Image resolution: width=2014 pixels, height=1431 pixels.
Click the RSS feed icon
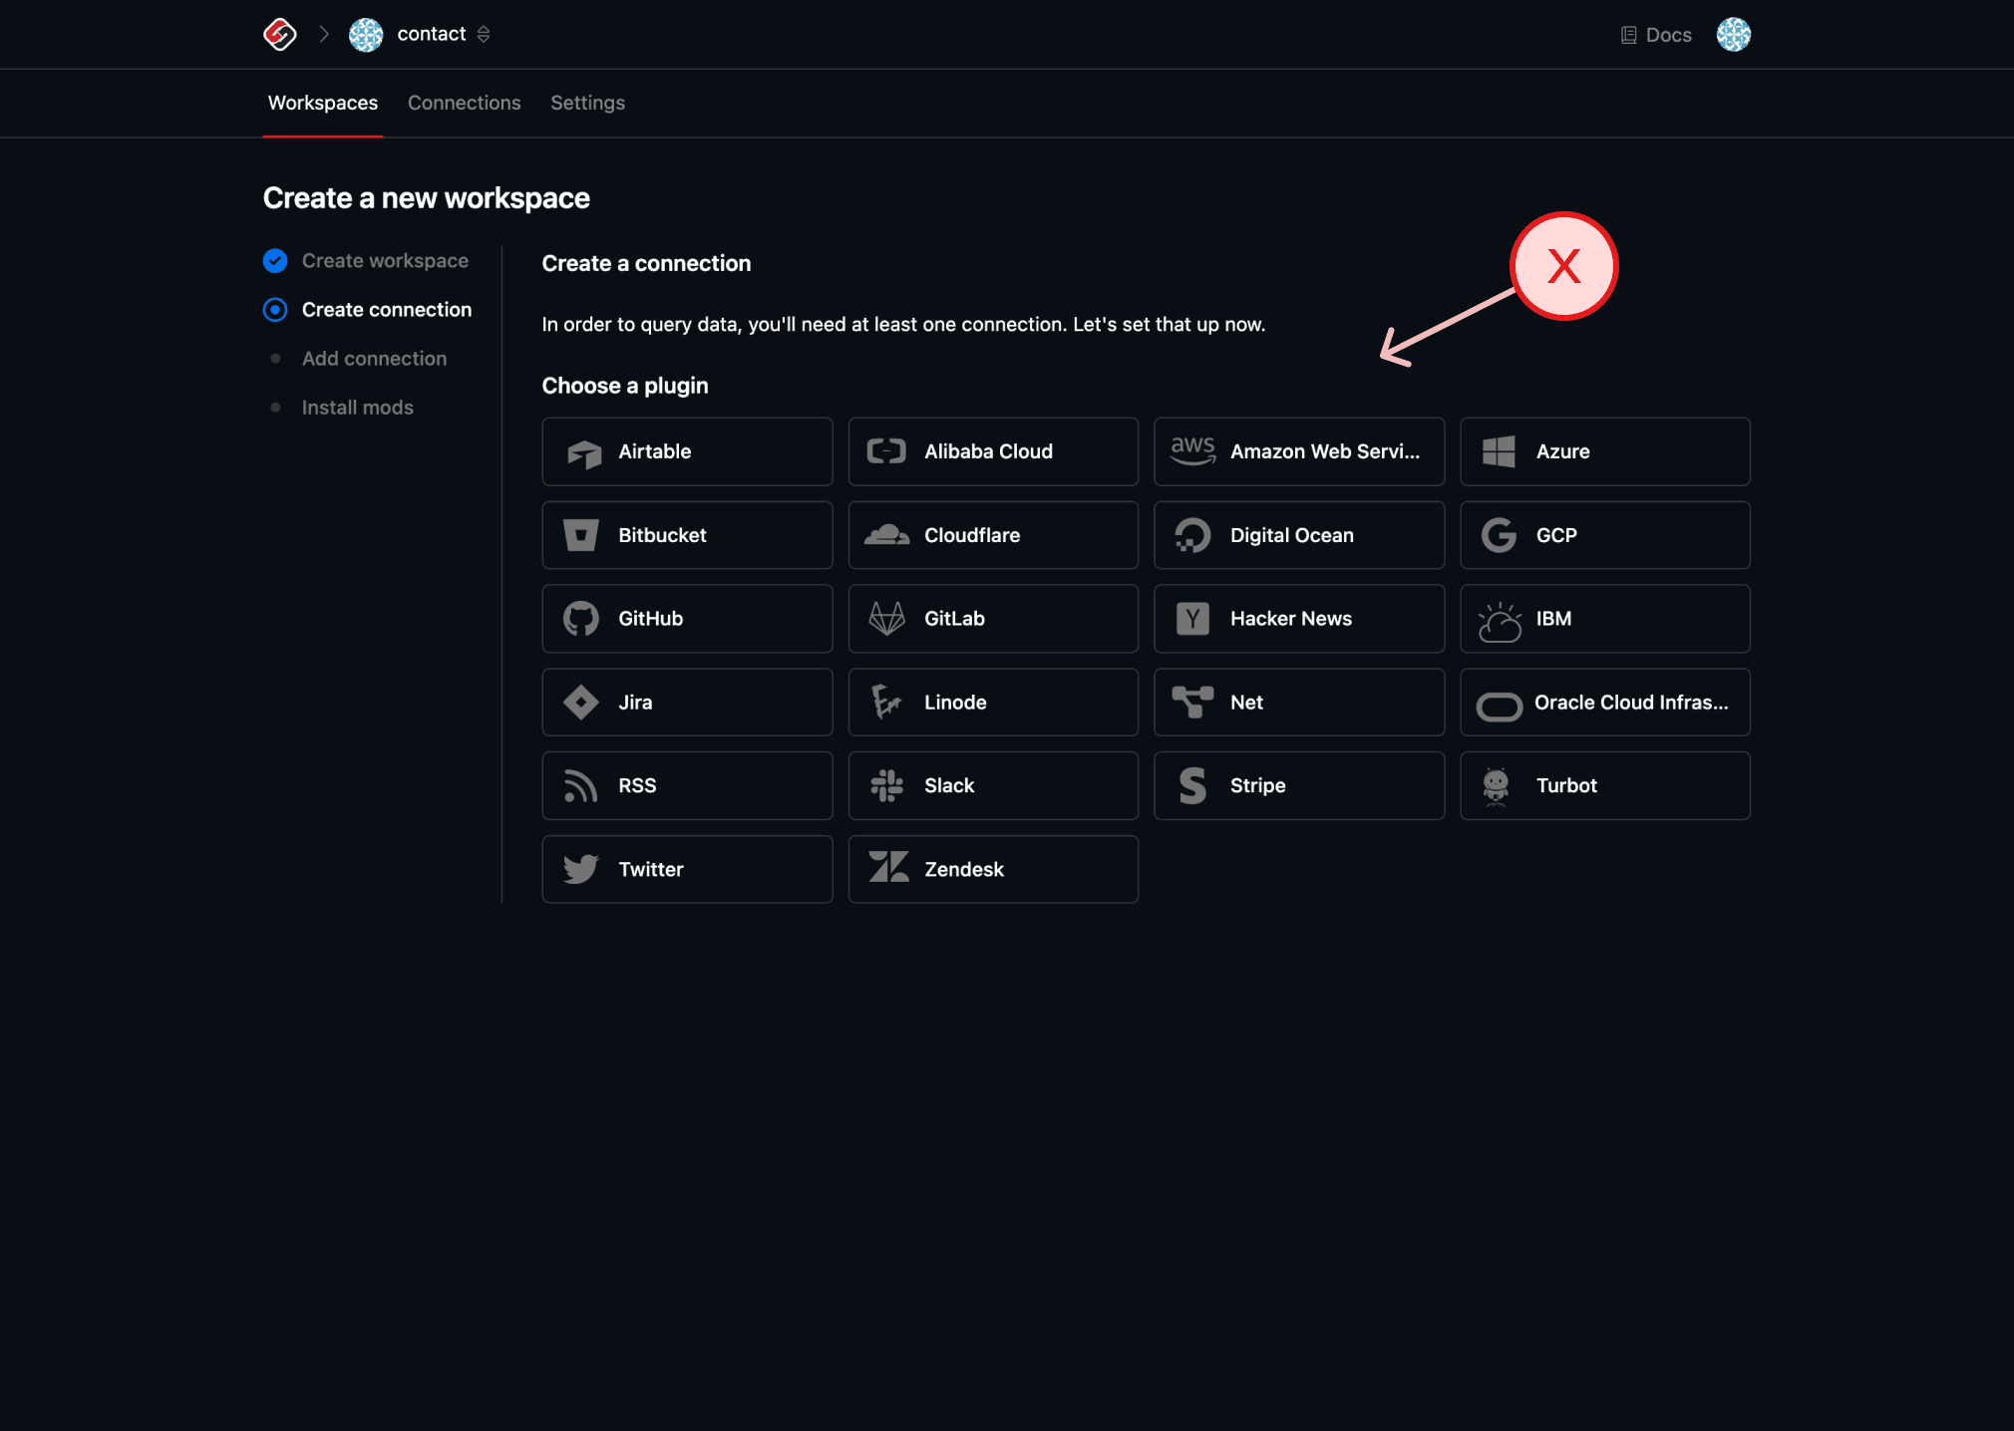pyautogui.click(x=581, y=786)
